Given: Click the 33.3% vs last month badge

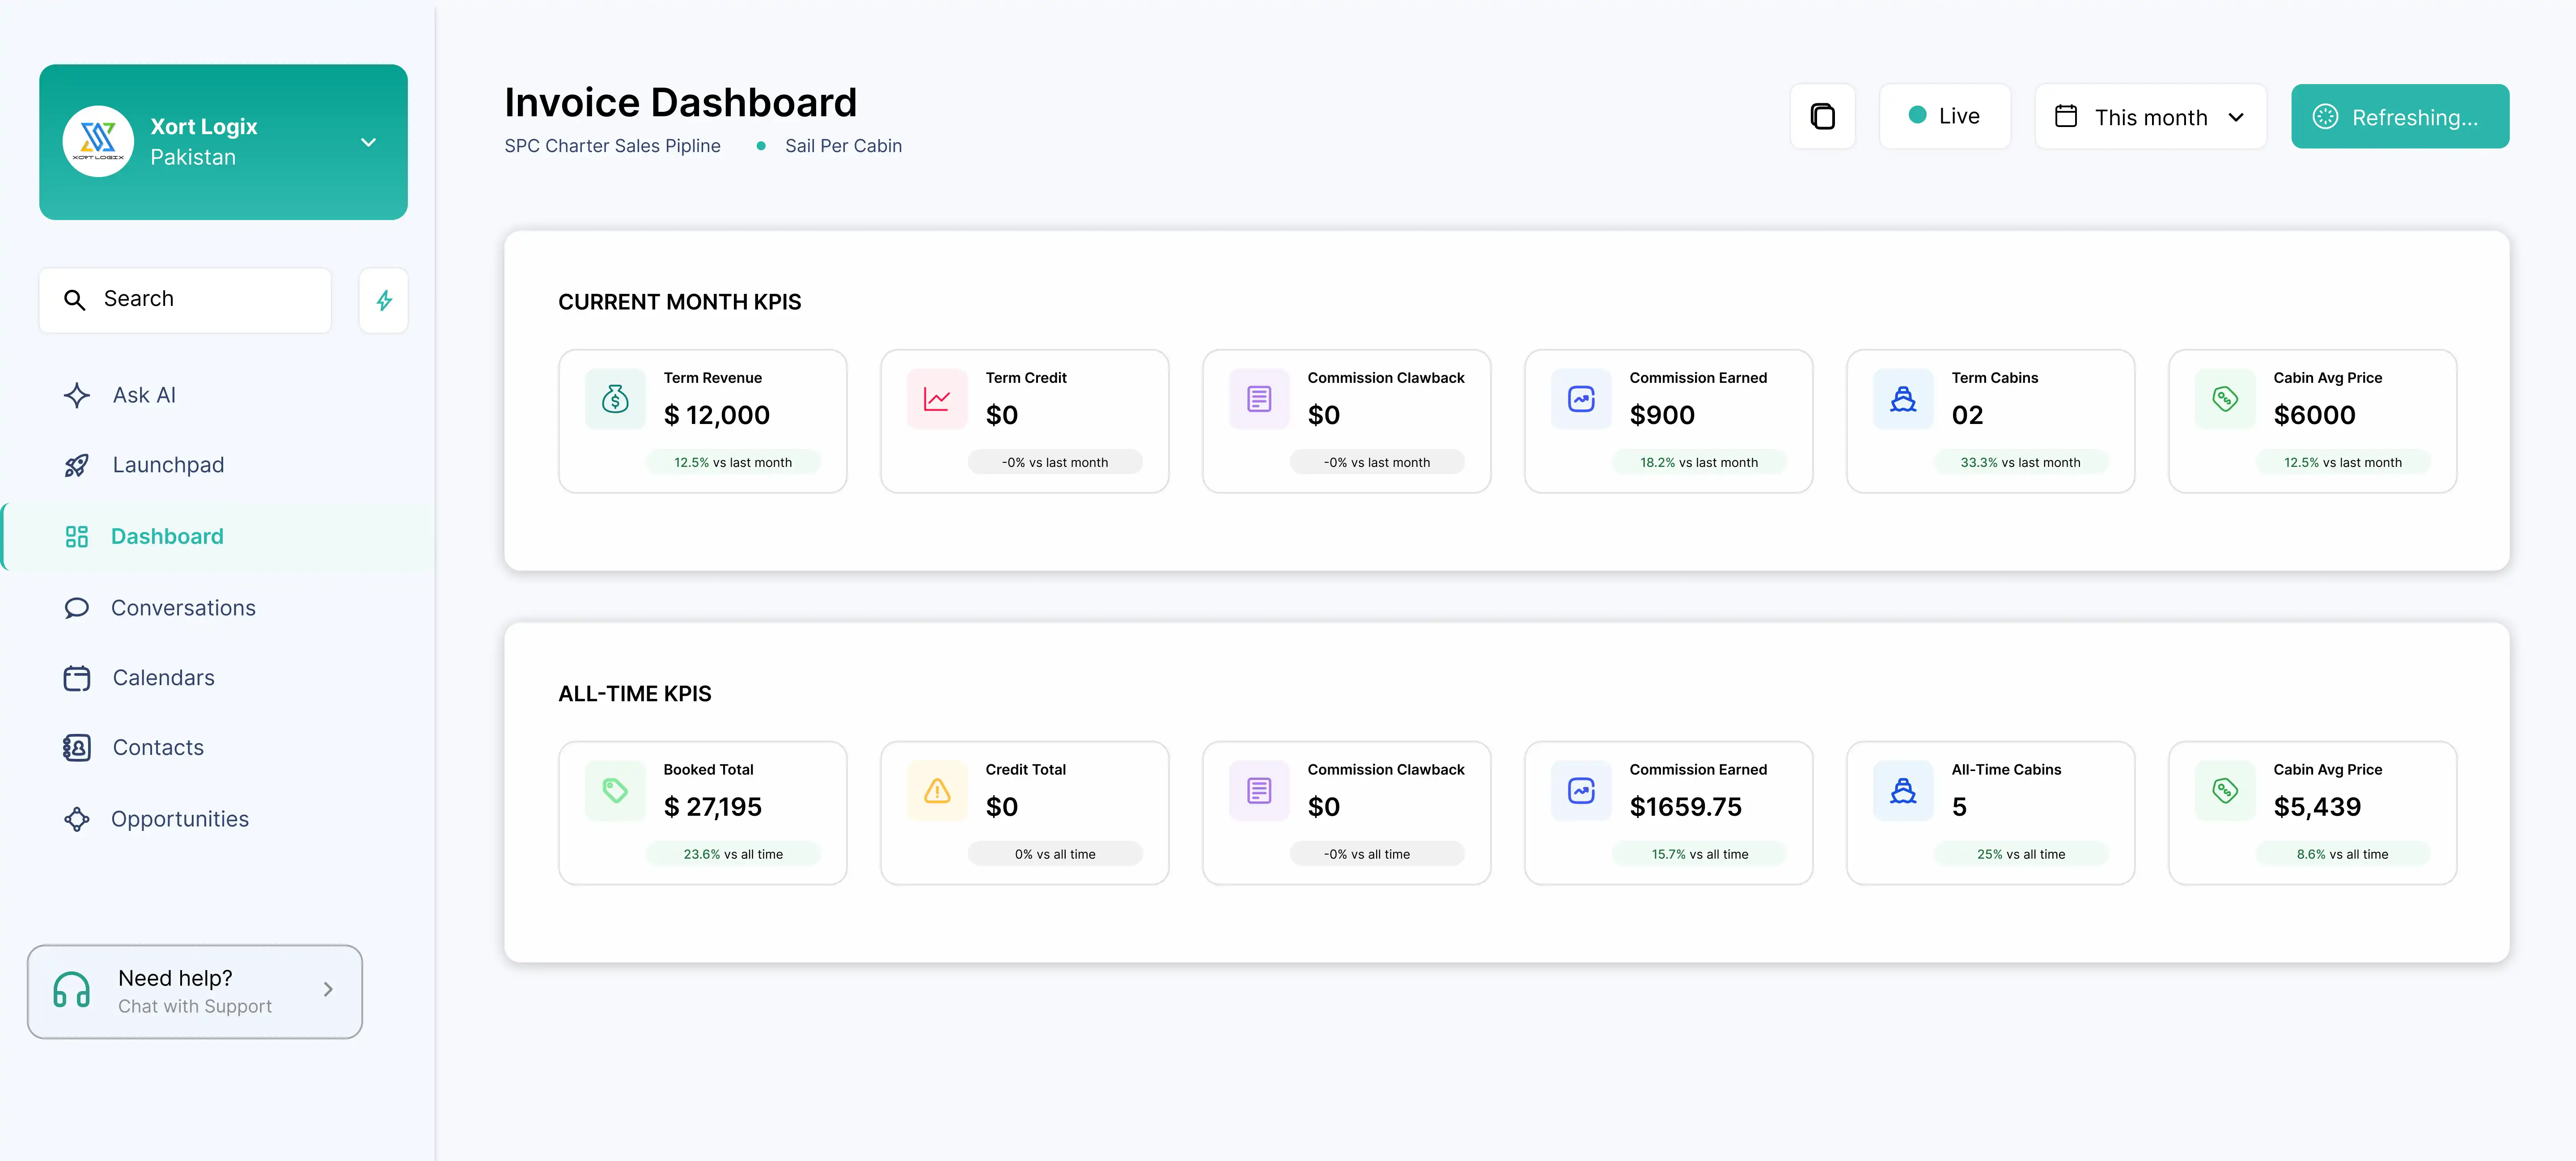Looking at the screenshot, I should 2021,463.
